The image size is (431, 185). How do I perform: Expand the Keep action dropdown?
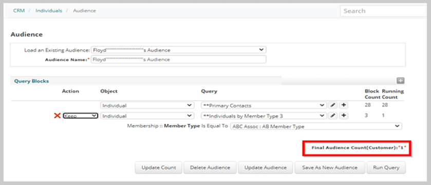coord(80,116)
